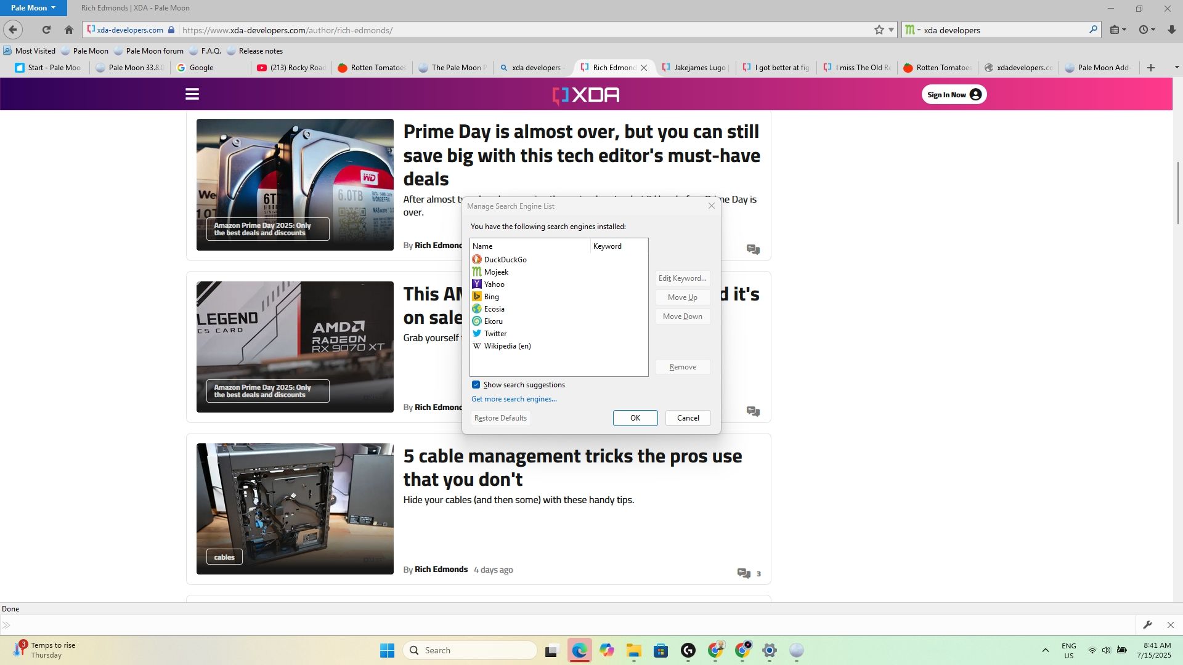The height and width of the screenshot is (665, 1183).
Task: Expand the bookmarks menu button dropdown
Action: [1118, 30]
